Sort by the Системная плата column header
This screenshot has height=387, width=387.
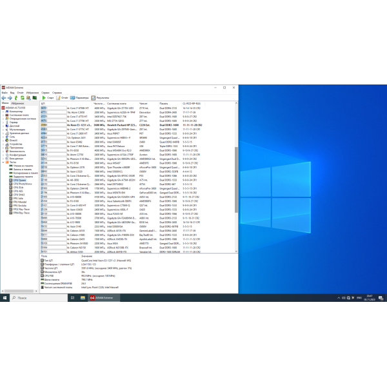click(122, 103)
